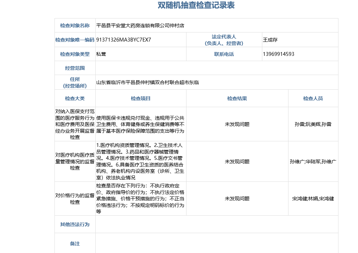Viewport: 358px width, 253px height.
Task: Select the 检查对象类型 label
Action: [x=75, y=54]
